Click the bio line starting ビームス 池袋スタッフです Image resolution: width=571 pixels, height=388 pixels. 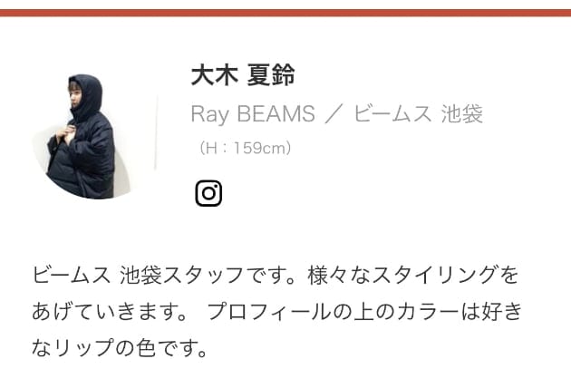point(275,275)
